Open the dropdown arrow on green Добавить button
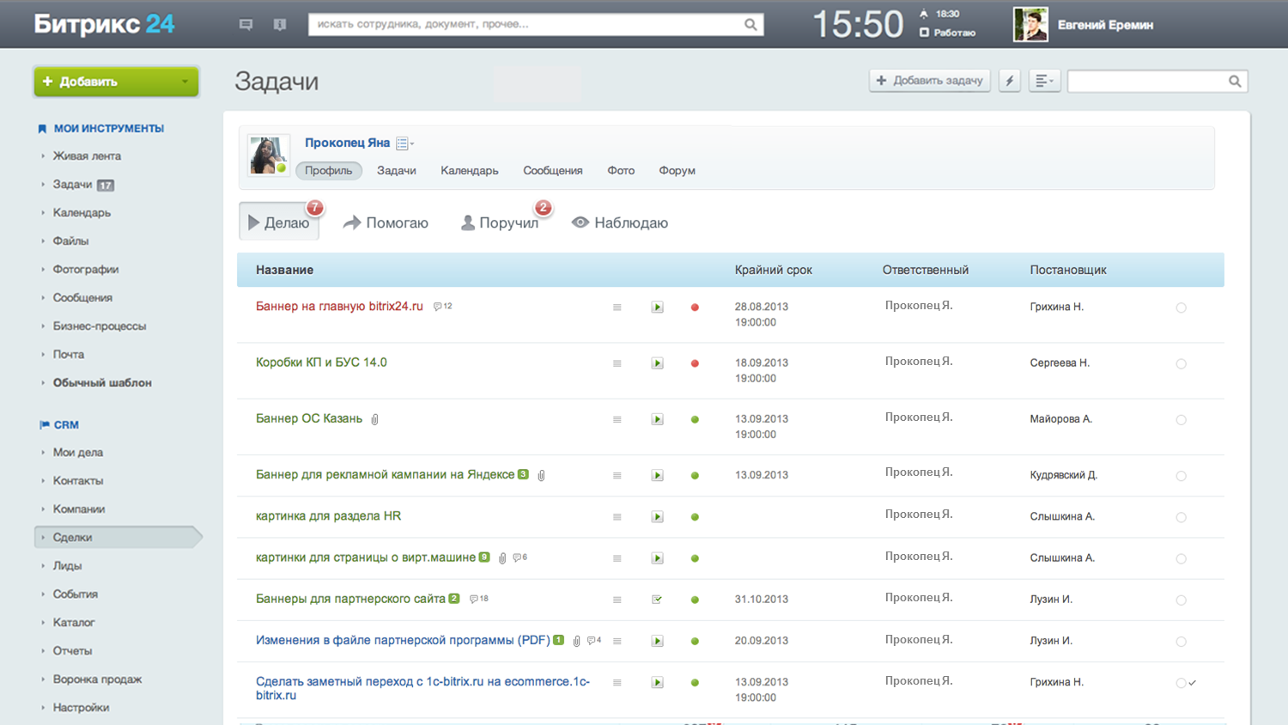The image size is (1288, 725). coord(185,82)
